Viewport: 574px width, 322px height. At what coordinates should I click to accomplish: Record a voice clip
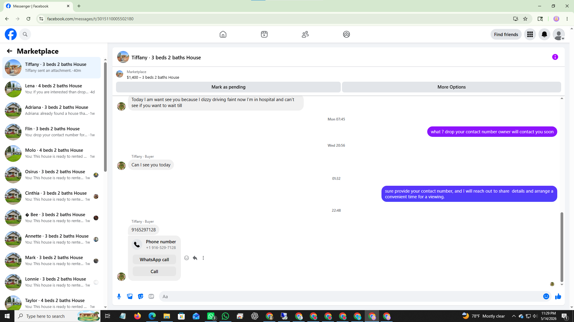point(119,296)
